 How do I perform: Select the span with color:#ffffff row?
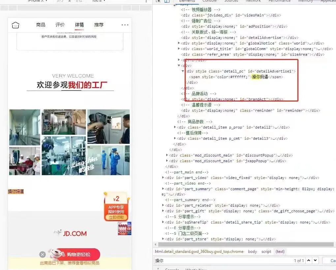point(236,77)
